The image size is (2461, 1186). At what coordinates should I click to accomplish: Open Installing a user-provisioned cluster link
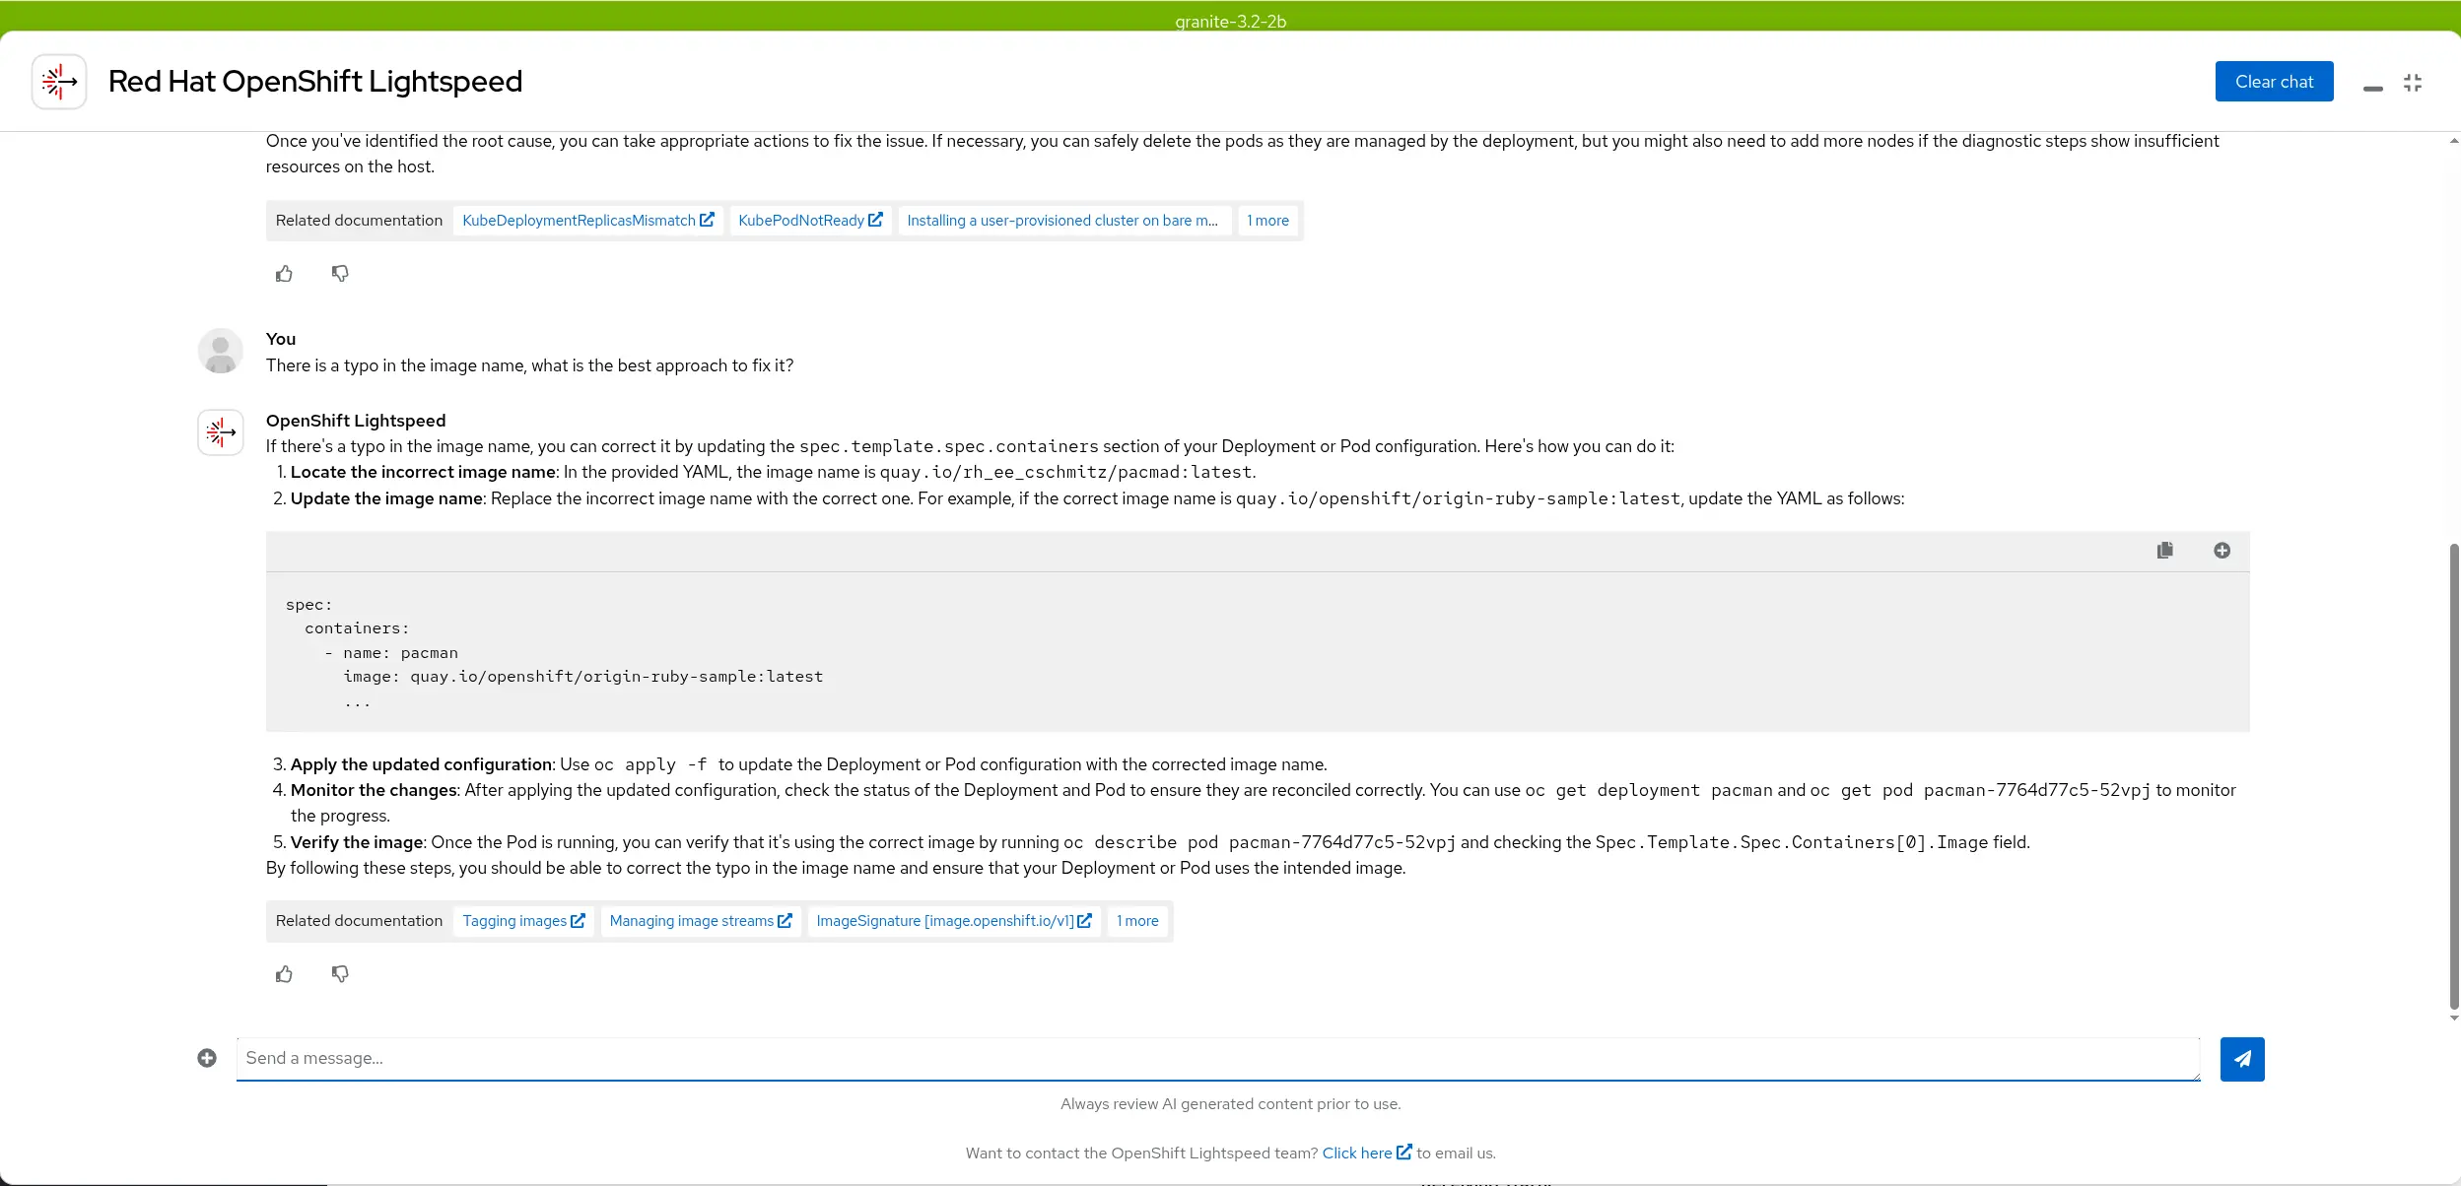pyautogui.click(x=1063, y=221)
